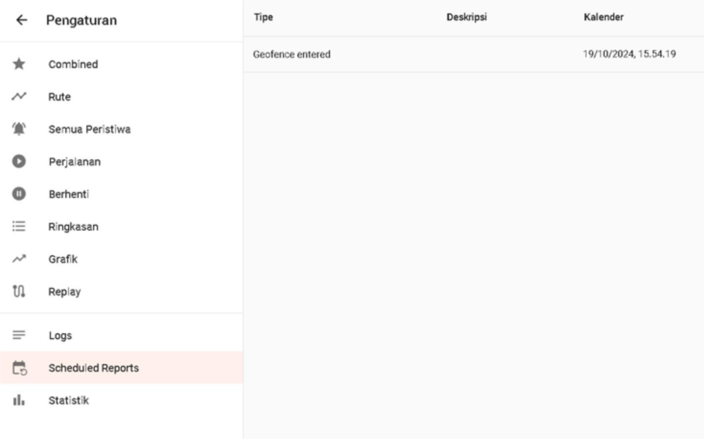Click the Rute line-chart icon
The height and width of the screenshot is (439, 704).
tap(19, 97)
